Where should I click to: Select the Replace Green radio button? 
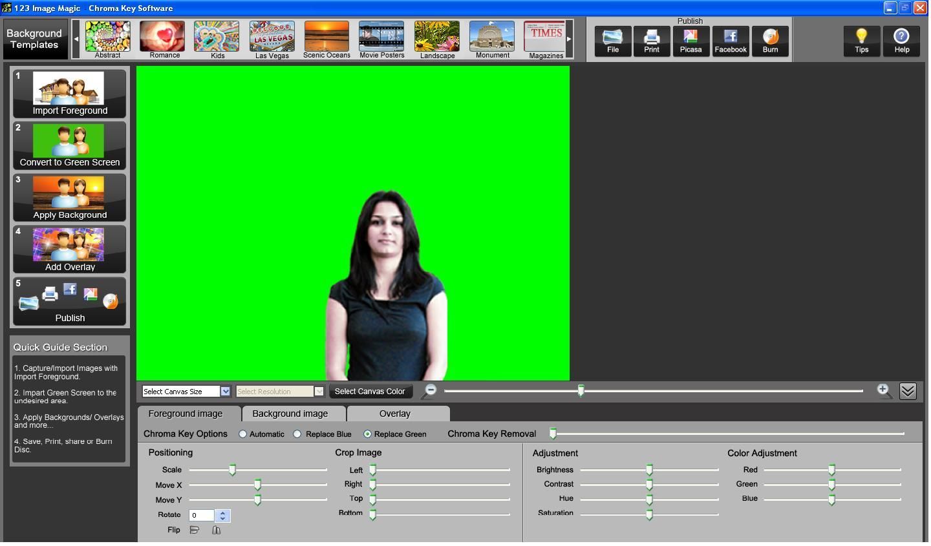368,434
